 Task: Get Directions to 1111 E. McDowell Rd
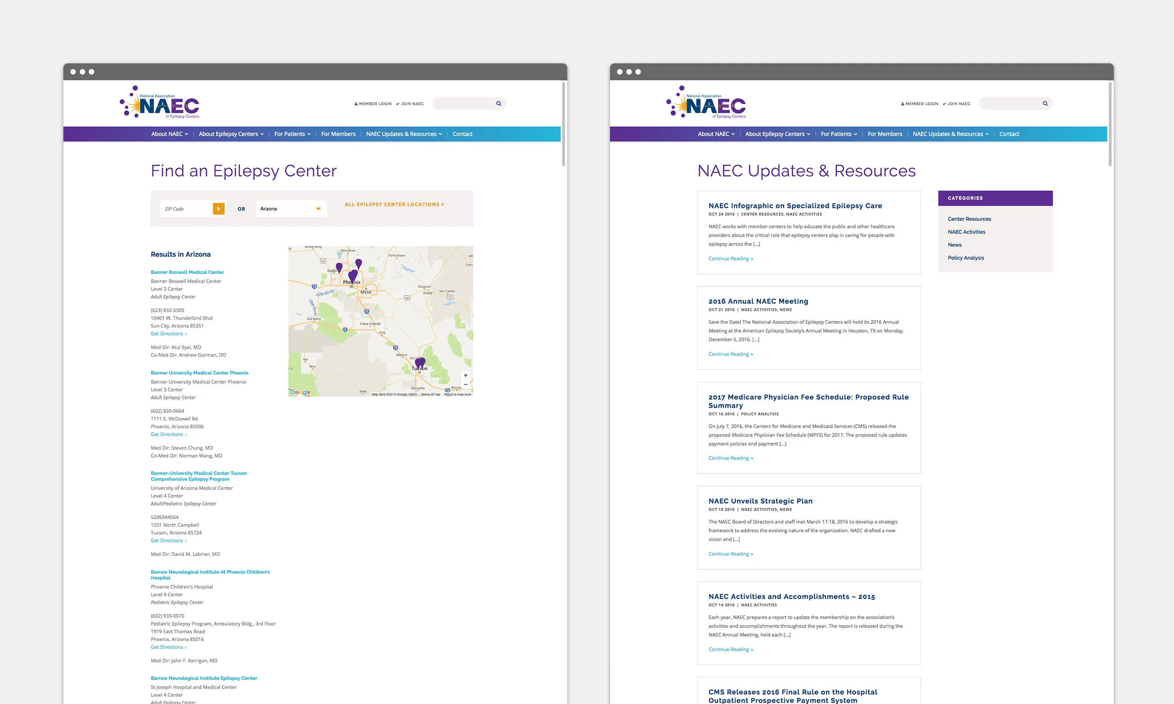click(x=169, y=434)
